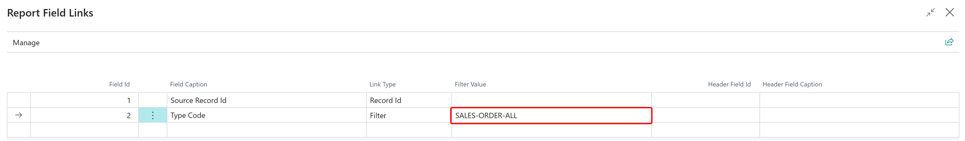This screenshot has width=965, height=141.
Task: Sort by the Field Id column header
Action: [x=119, y=84]
